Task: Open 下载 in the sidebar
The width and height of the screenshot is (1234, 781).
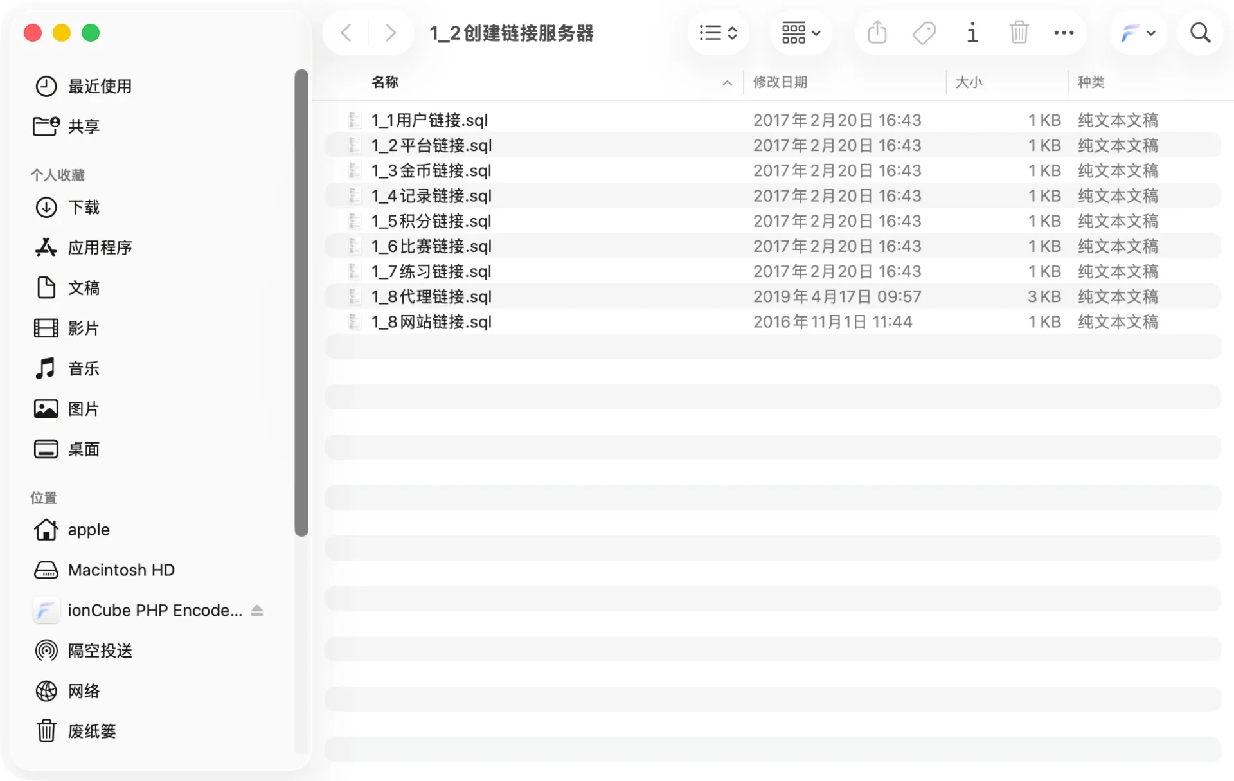Action: point(67,207)
